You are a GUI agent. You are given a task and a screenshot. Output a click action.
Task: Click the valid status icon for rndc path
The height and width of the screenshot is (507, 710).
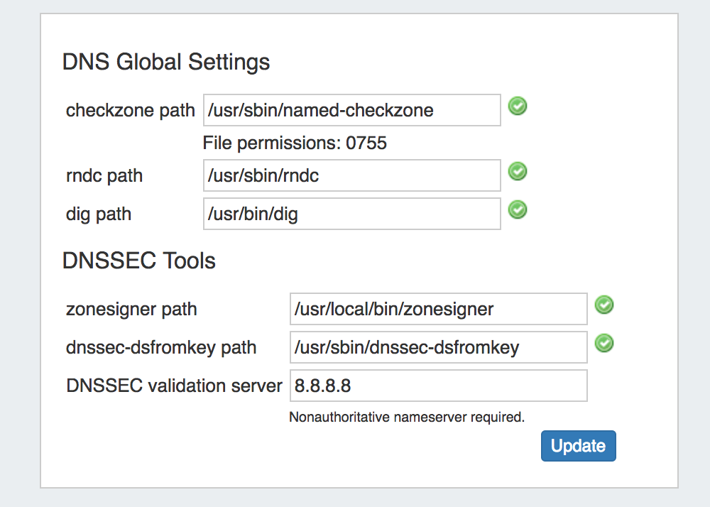[x=518, y=171]
